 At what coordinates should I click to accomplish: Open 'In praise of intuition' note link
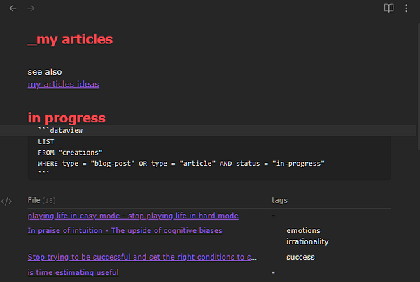[125, 230]
